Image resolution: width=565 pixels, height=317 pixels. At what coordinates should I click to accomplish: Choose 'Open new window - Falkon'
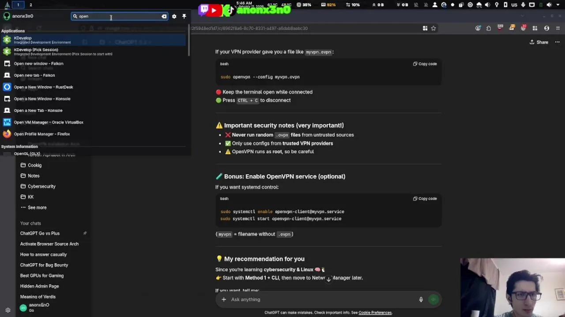pos(94,63)
